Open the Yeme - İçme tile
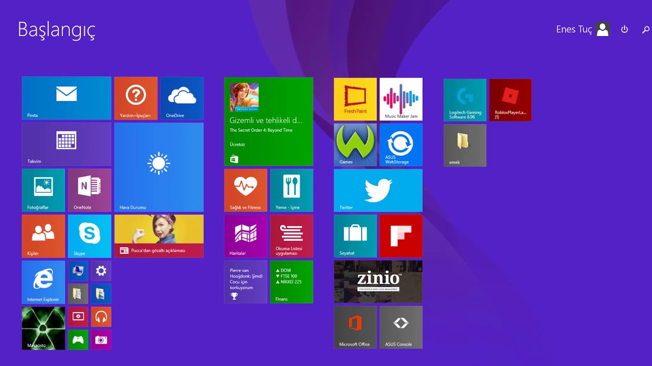Screen dimensions: 652x366 (x=291, y=190)
